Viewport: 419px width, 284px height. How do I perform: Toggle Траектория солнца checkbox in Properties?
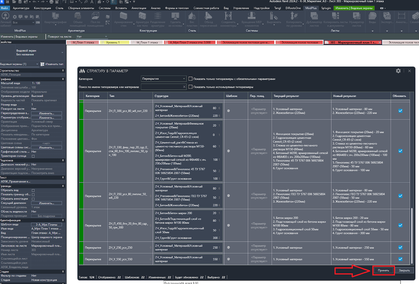[33, 156]
